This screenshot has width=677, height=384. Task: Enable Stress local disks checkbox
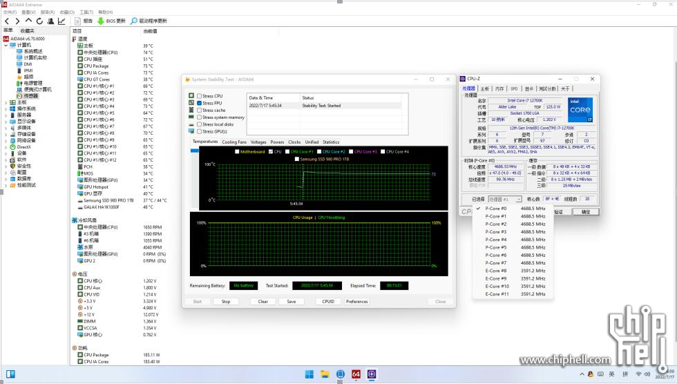point(200,124)
